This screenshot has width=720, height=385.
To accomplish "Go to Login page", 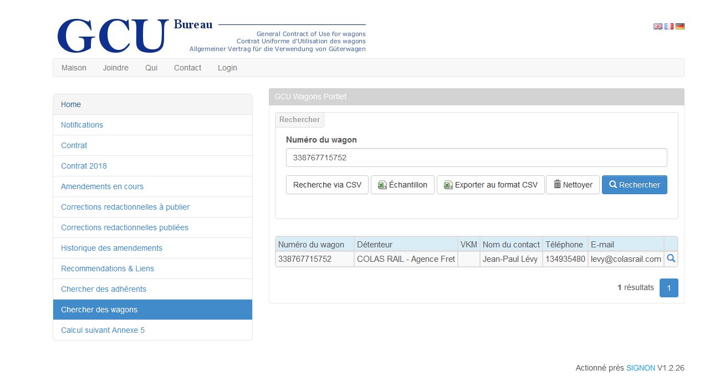I will click(227, 68).
